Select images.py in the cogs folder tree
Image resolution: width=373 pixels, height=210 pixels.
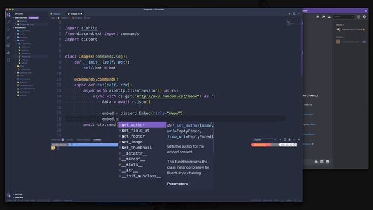point(26,57)
